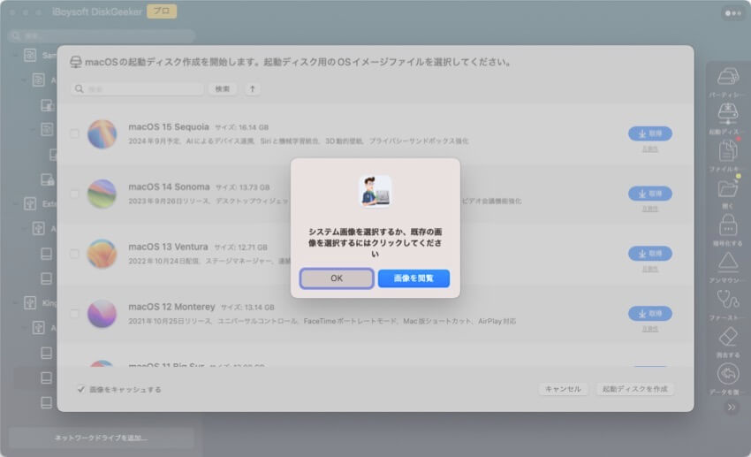Click the キャンセル button
Screen dimensions: 751x457
click(563, 389)
